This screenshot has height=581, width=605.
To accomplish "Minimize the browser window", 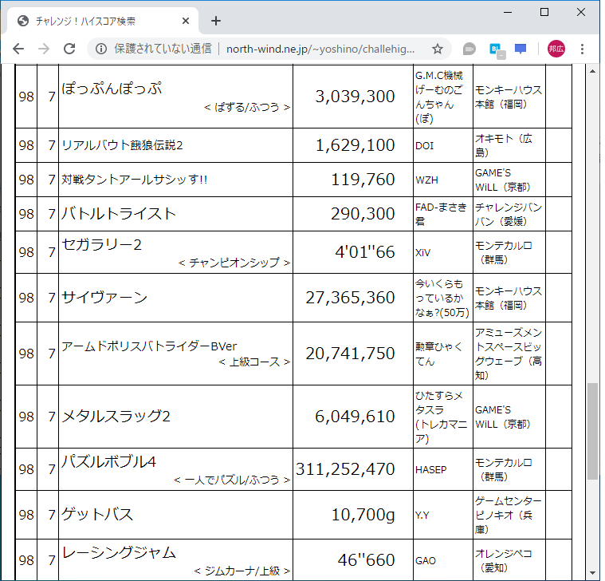I will 508,12.
